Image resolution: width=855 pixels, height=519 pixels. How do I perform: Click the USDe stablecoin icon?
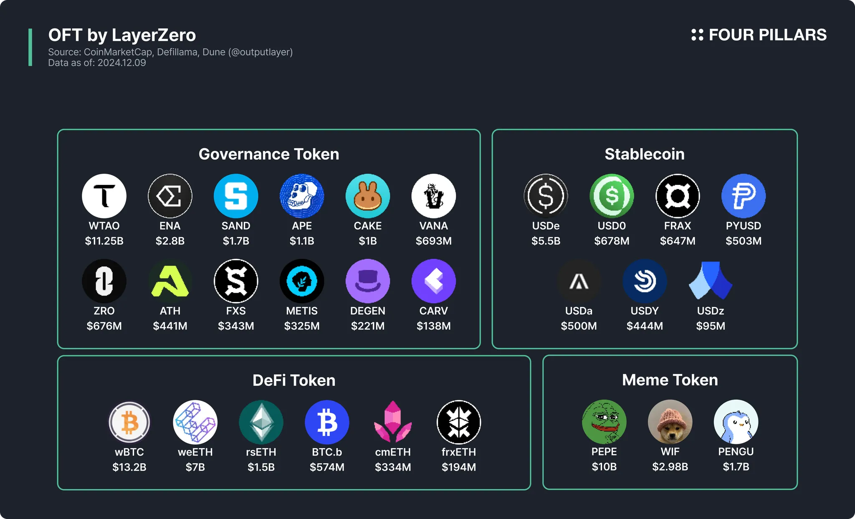[x=546, y=196]
